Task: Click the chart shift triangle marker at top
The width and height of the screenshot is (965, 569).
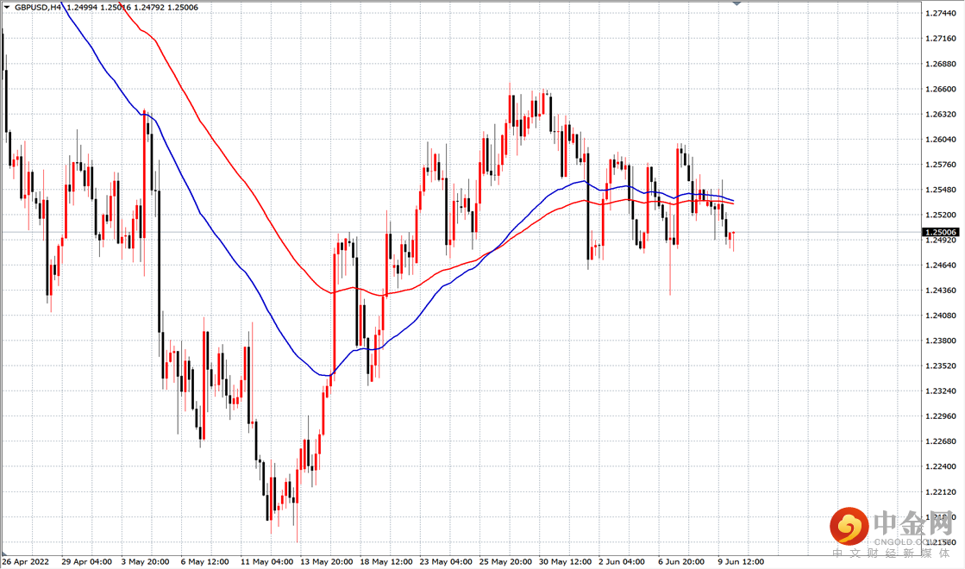Action: (736, 3)
